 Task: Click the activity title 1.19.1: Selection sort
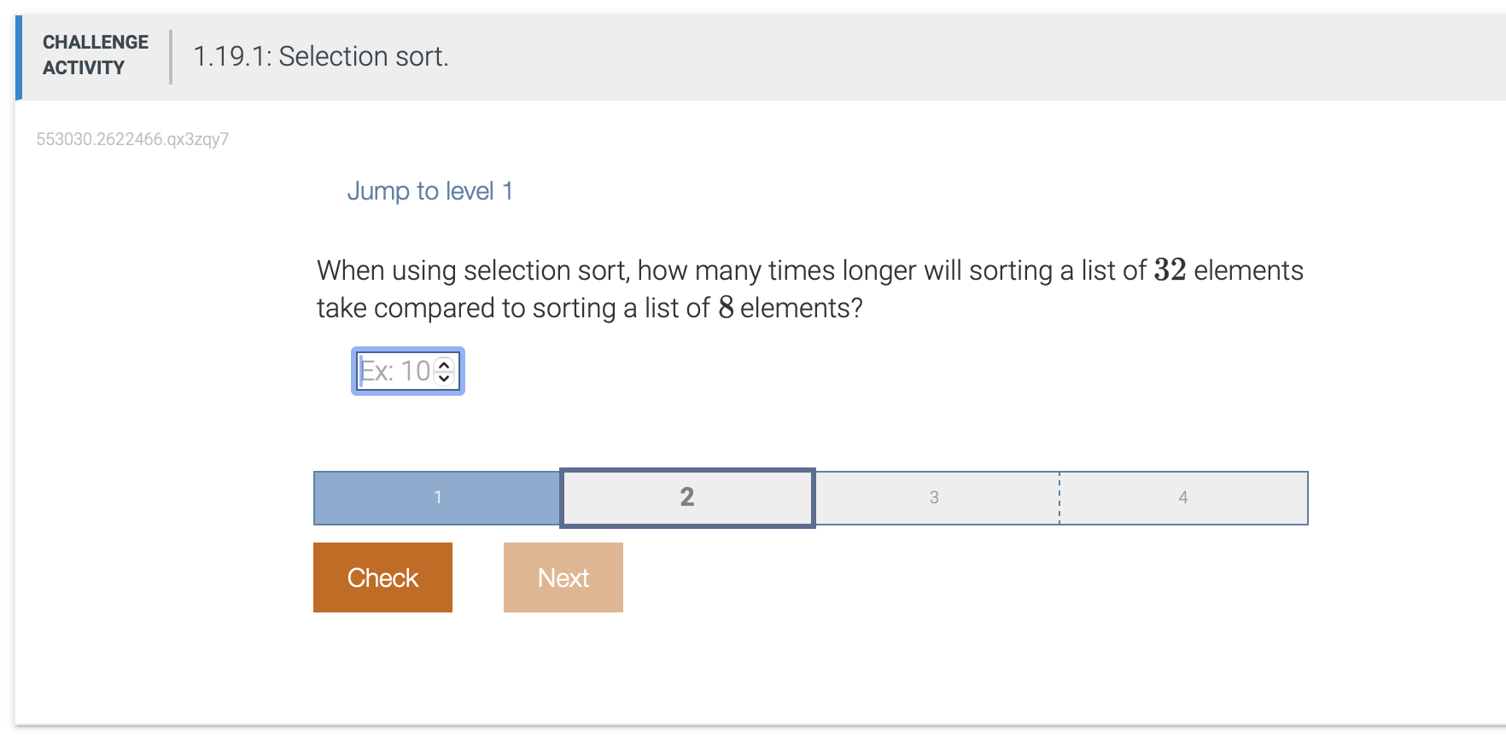[320, 56]
